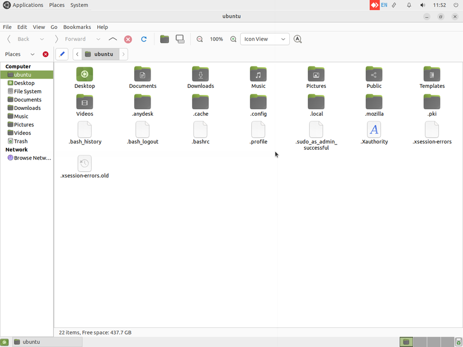Select the .cache folder
This screenshot has height=347, width=463.
point(200,105)
